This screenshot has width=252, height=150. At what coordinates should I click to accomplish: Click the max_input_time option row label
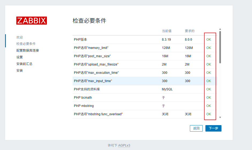click(x=93, y=81)
